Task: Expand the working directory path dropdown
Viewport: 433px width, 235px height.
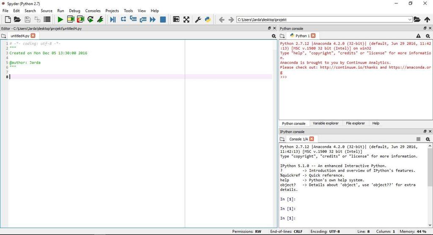Action: 410,19
